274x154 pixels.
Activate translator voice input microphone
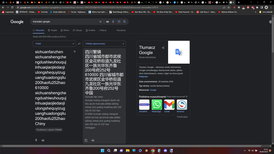click(x=36, y=140)
